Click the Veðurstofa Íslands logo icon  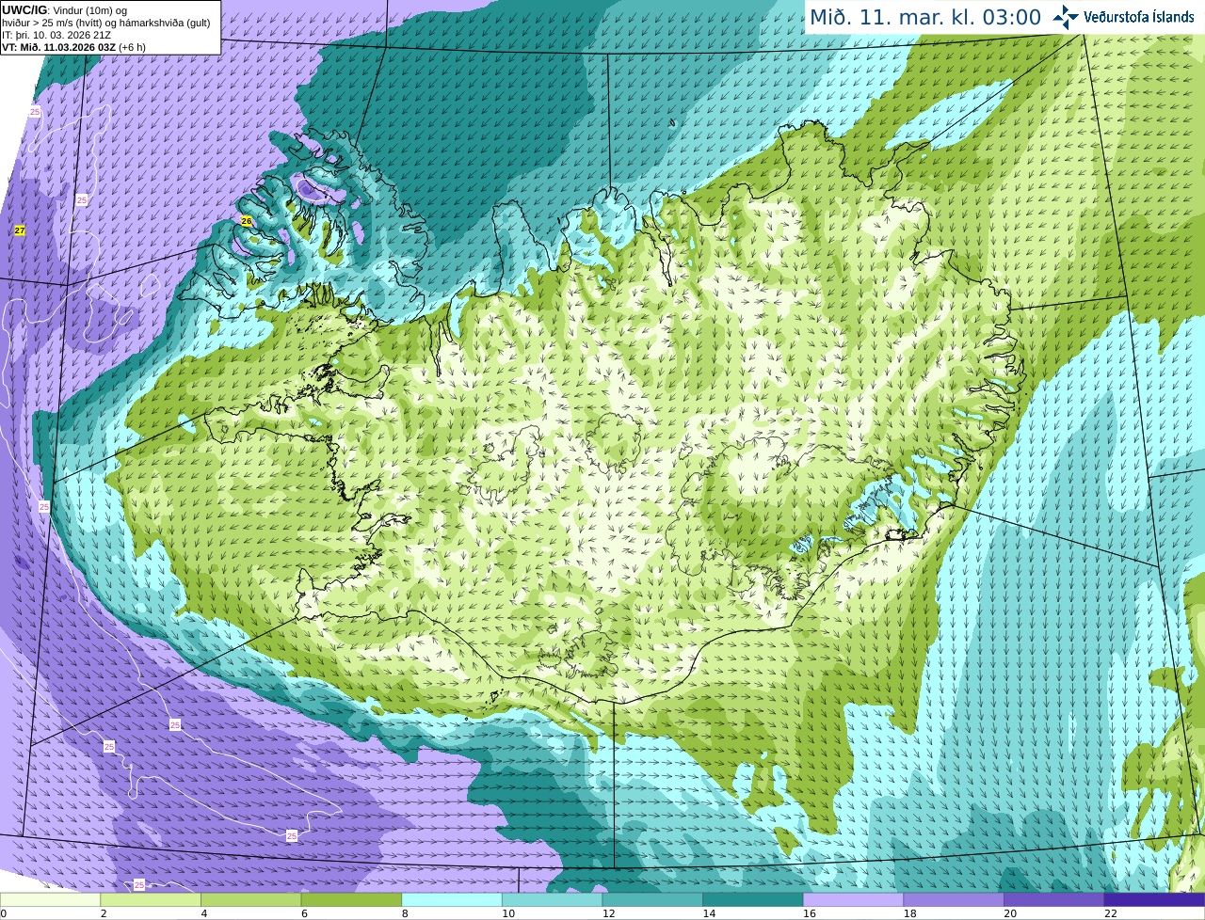click(x=1066, y=17)
